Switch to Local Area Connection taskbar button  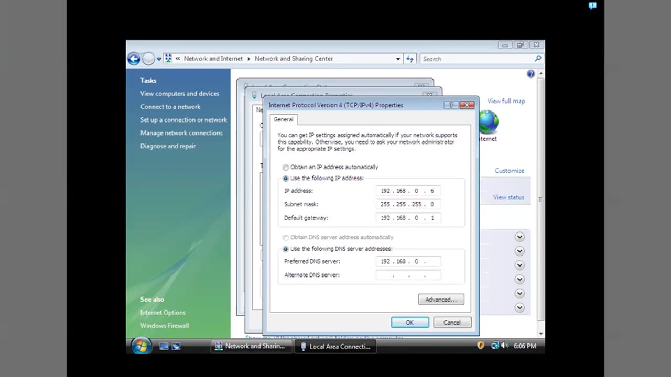coord(335,346)
